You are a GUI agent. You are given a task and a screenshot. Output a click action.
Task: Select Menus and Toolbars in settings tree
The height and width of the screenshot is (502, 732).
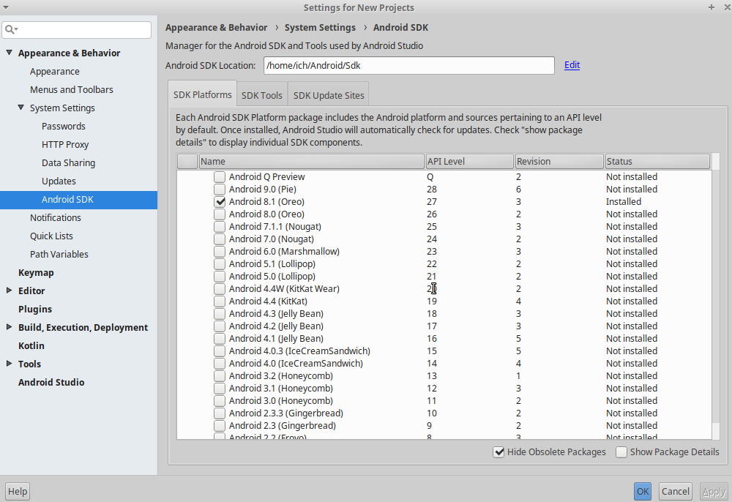pos(72,89)
